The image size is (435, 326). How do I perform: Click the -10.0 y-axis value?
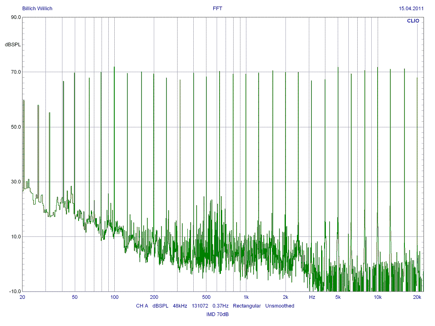(x=15, y=292)
